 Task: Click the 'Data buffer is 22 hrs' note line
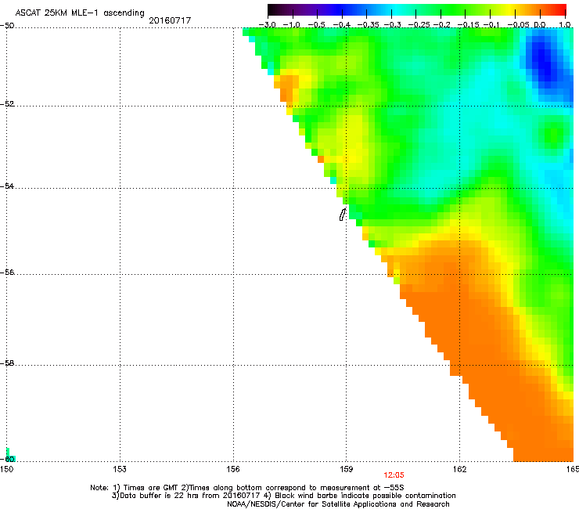(283, 496)
